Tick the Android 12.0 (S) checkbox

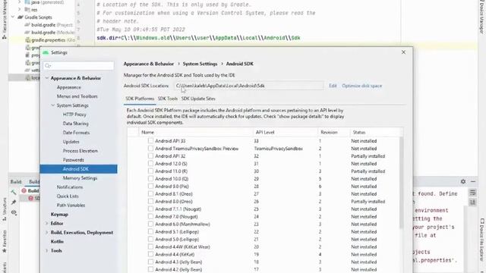150,164
